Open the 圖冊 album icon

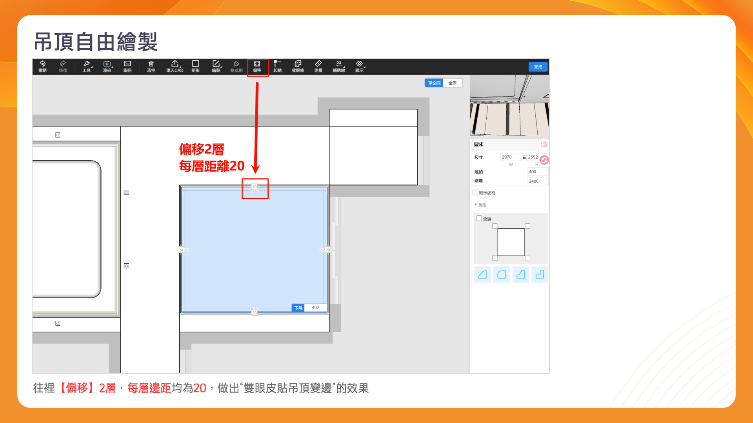[127, 66]
